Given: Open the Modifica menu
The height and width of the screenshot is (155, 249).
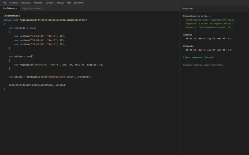Looking at the screenshot, I should tap(14, 3).
